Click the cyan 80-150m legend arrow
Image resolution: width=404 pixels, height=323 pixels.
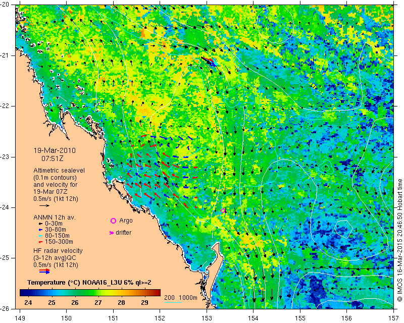40,236
